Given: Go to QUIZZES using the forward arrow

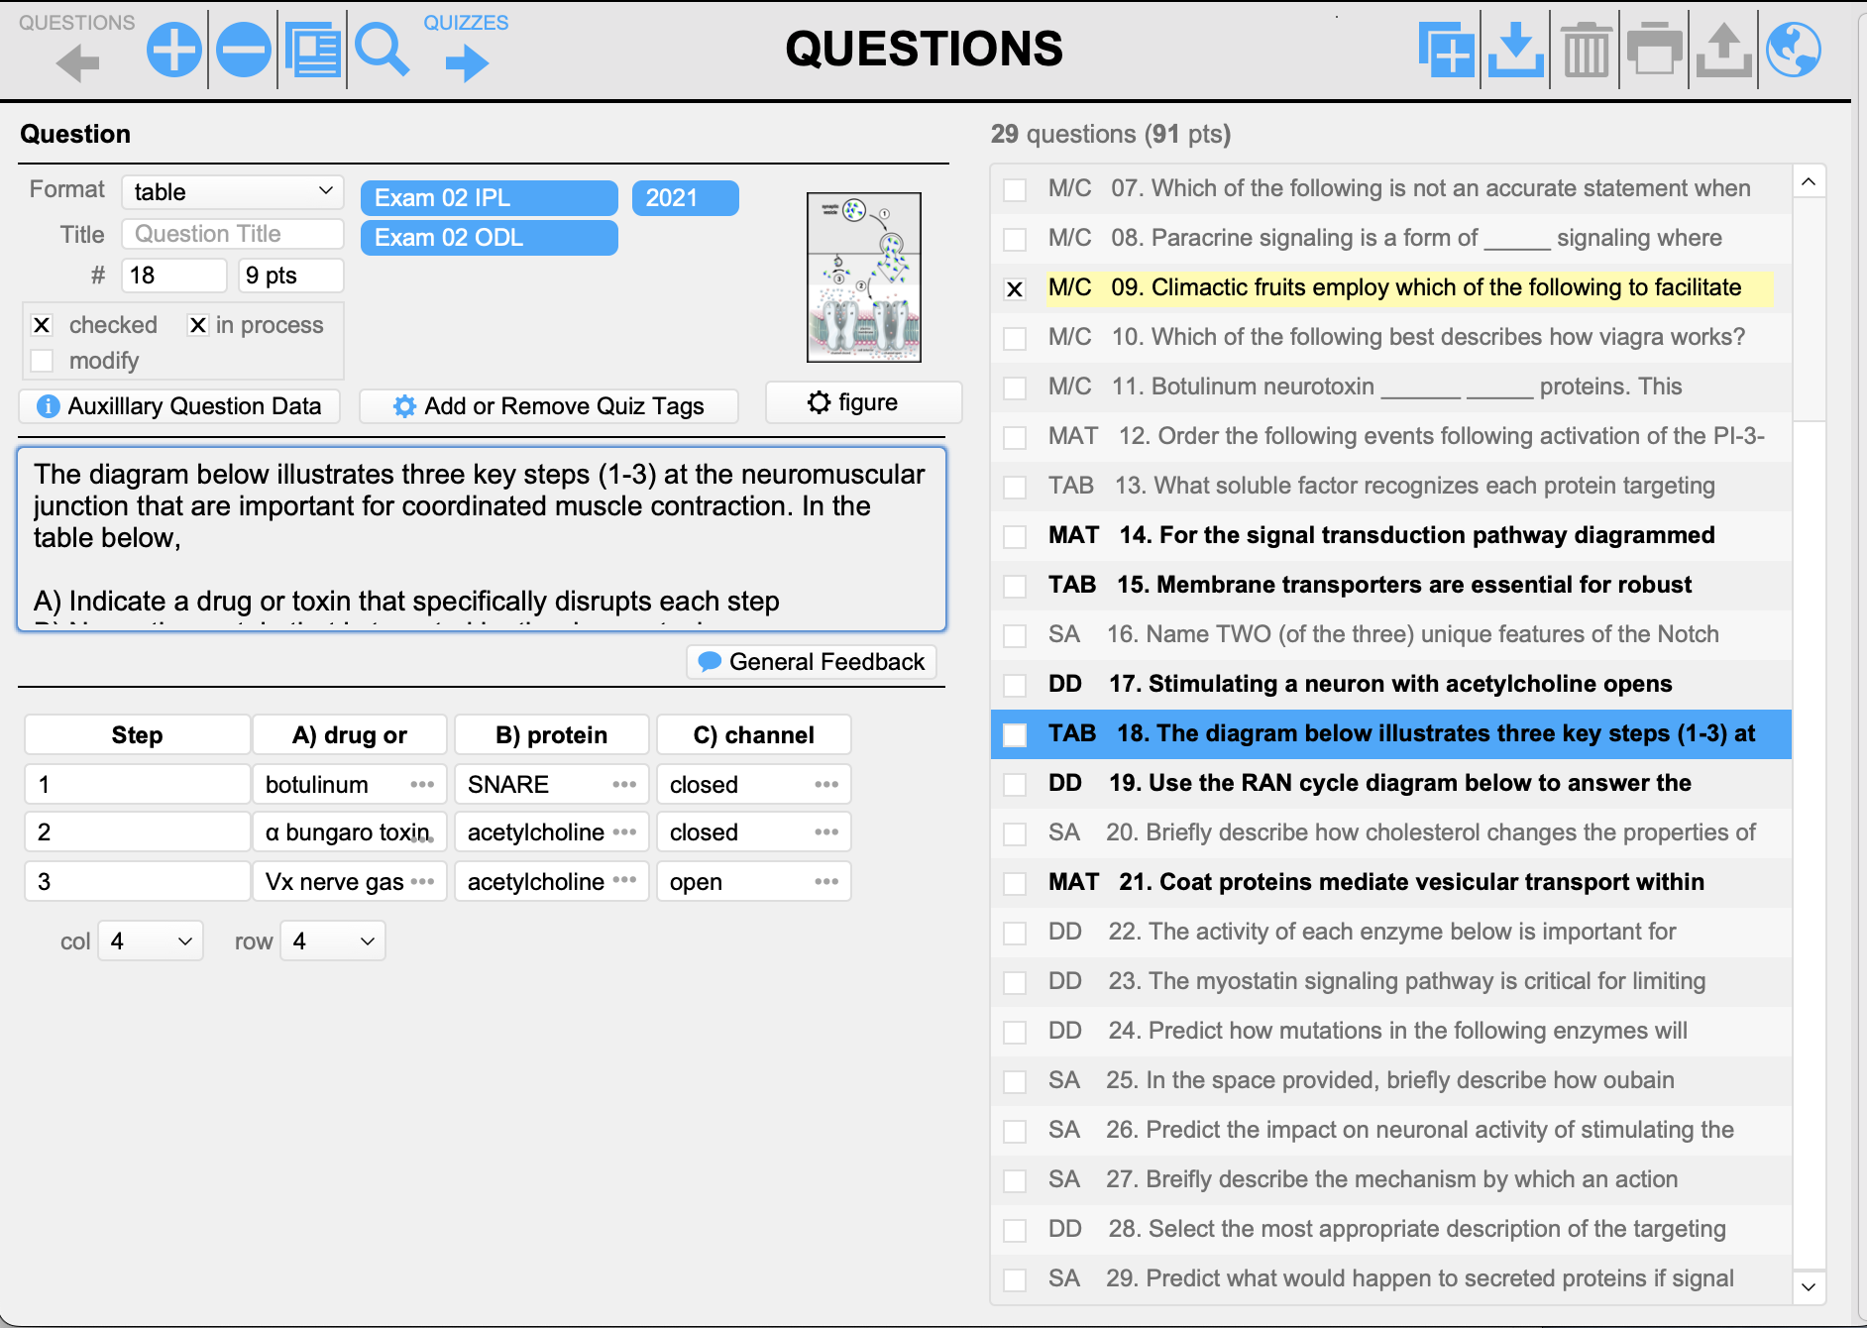Looking at the screenshot, I should tap(467, 64).
